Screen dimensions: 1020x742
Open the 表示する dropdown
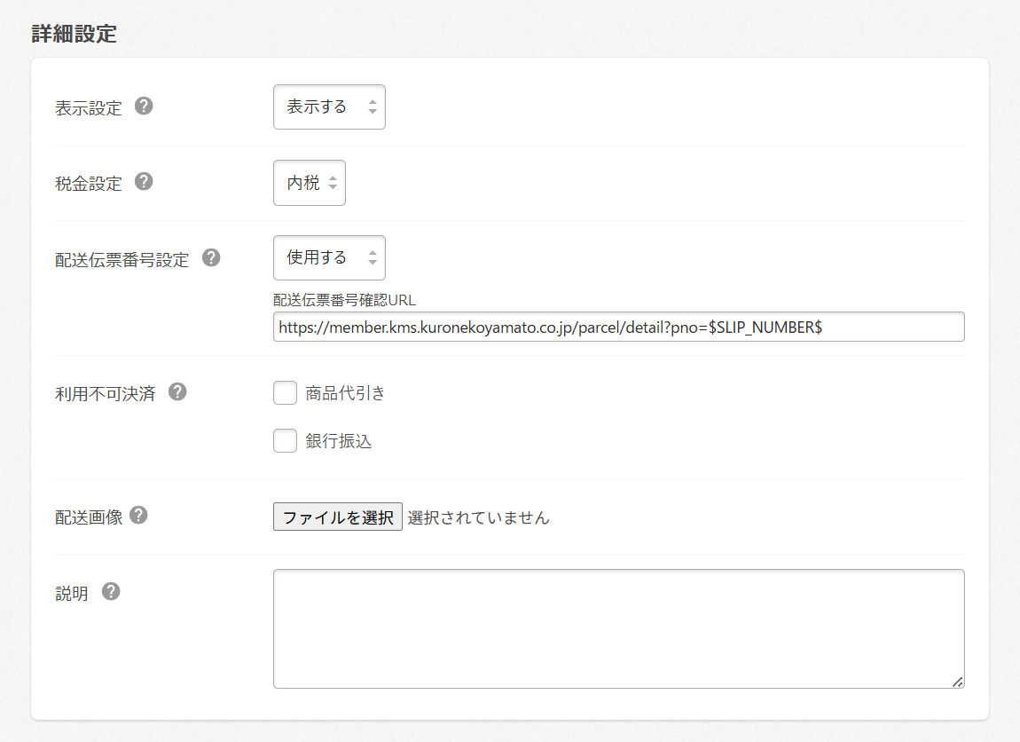pos(329,107)
